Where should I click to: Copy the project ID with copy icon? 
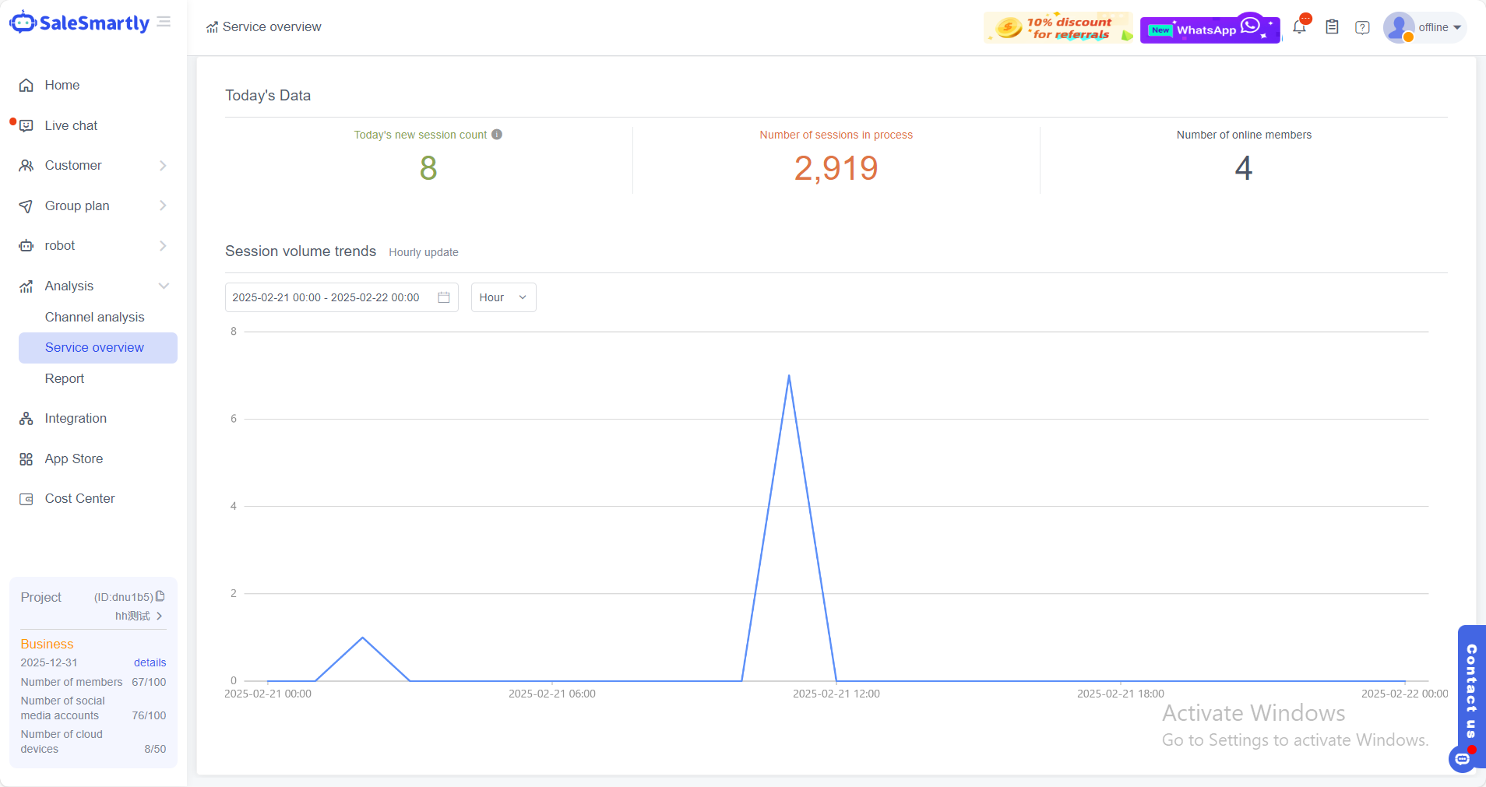[x=160, y=596]
